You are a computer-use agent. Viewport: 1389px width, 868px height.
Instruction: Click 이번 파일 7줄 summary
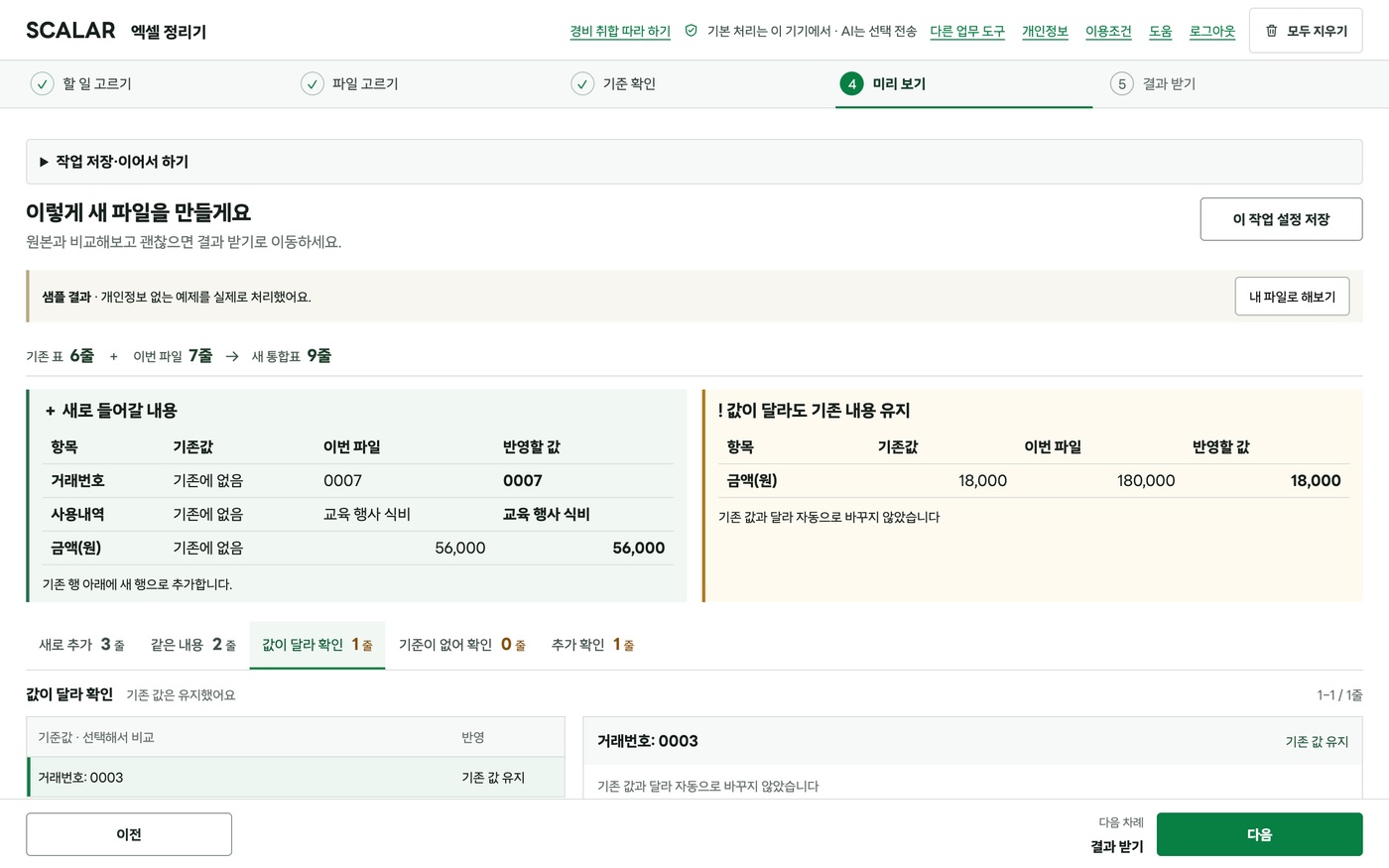(x=173, y=356)
